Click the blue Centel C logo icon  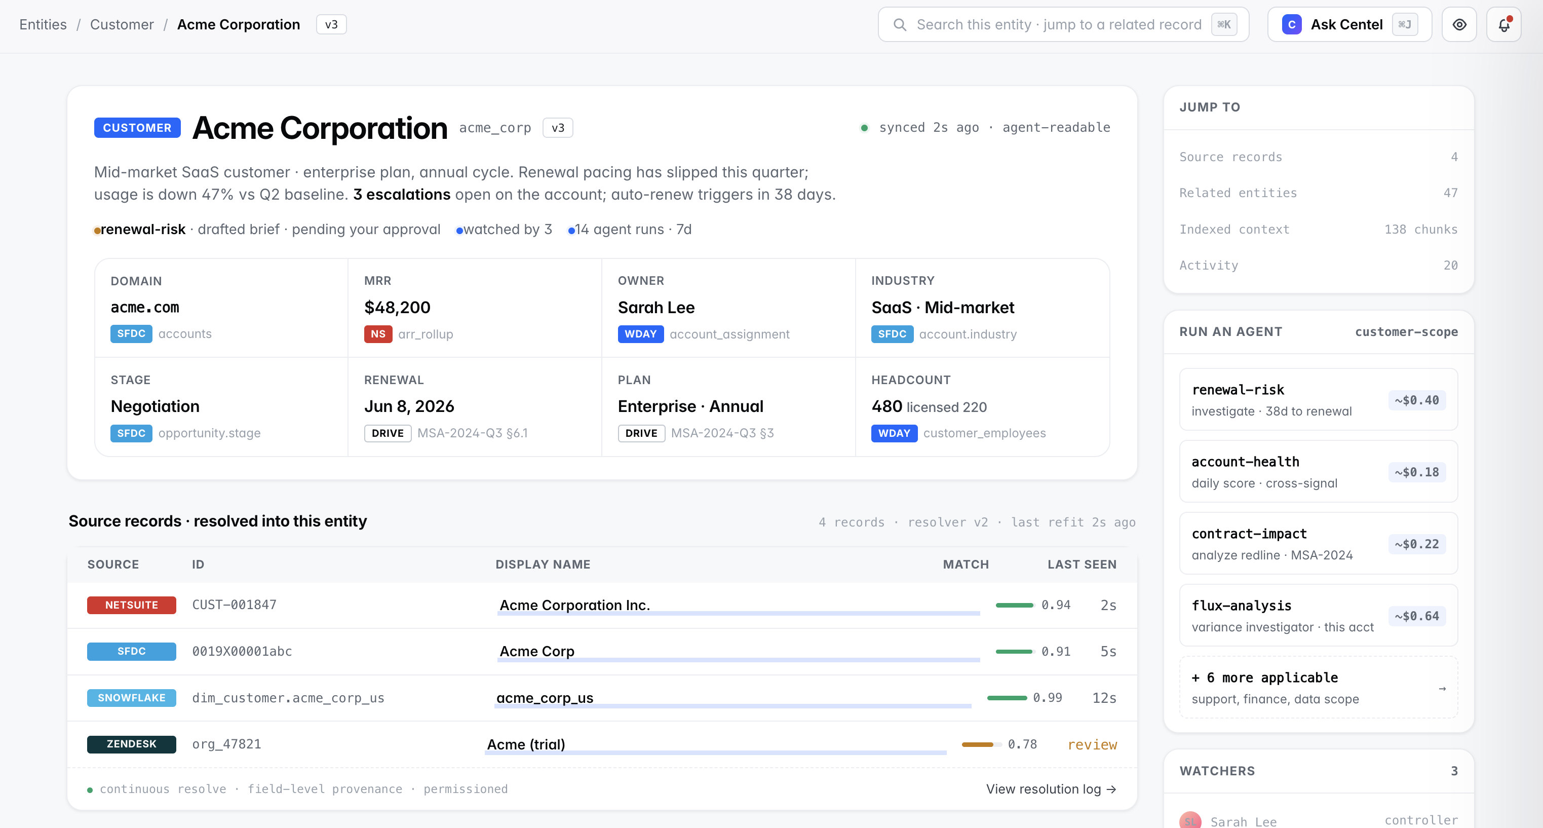point(1291,24)
